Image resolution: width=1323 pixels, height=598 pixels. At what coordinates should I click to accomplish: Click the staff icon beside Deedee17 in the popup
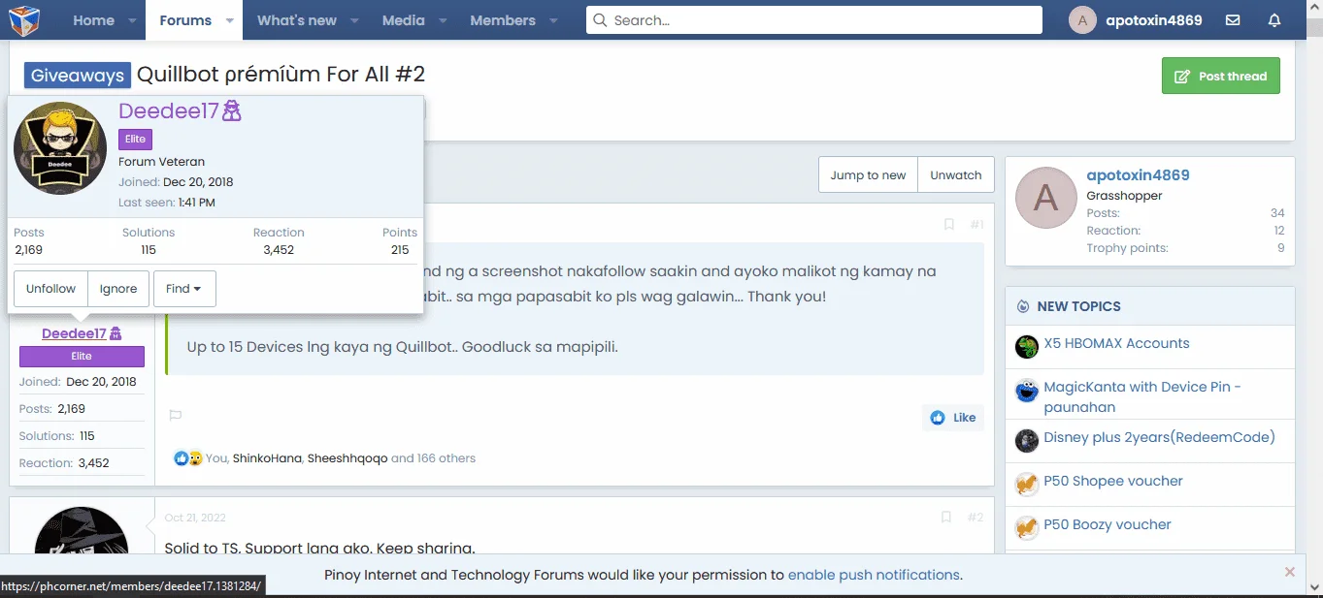232,111
